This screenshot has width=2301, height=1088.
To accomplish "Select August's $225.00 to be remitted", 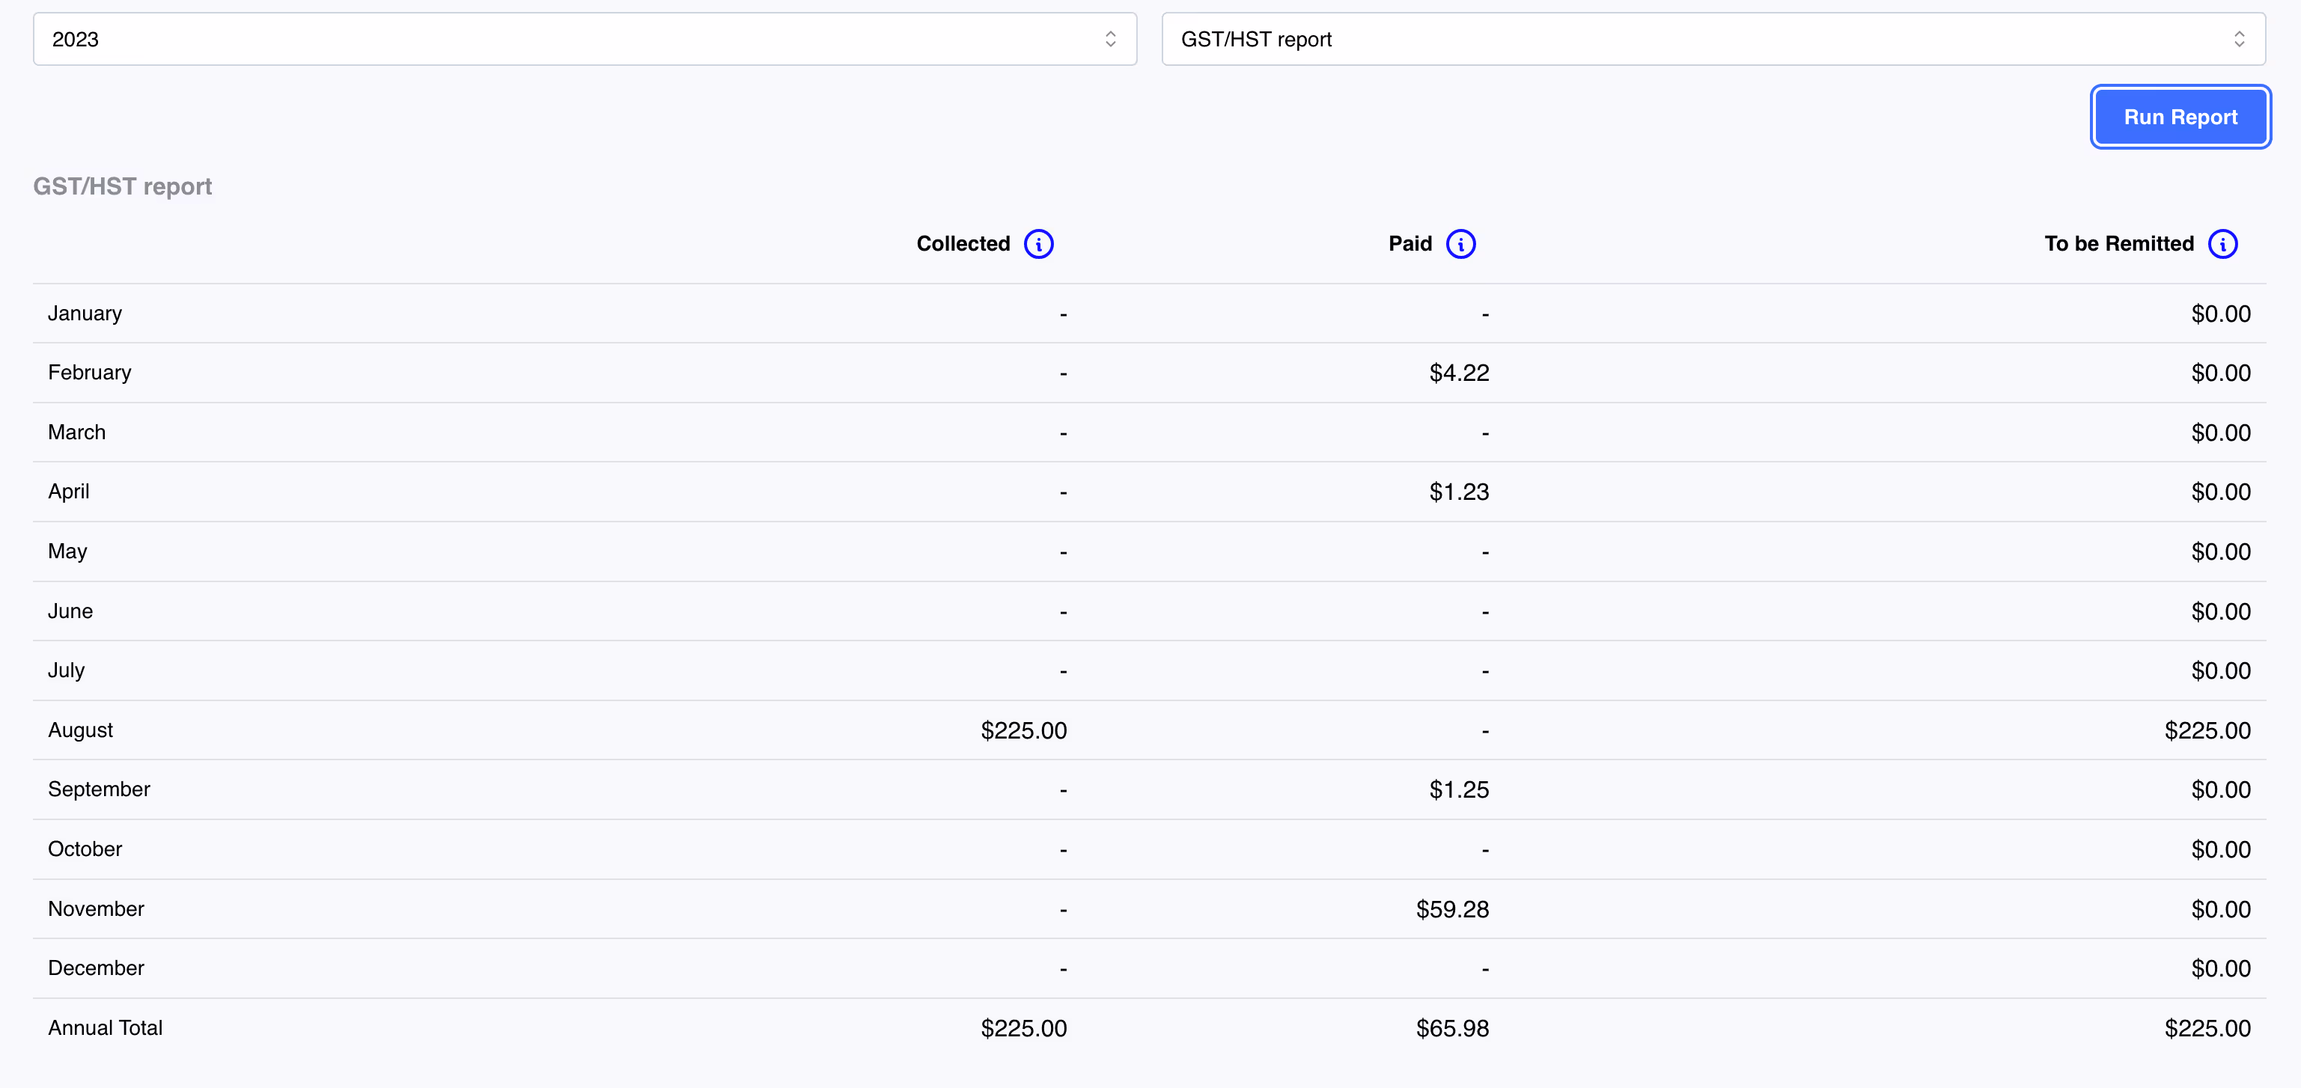I will (x=2207, y=730).
